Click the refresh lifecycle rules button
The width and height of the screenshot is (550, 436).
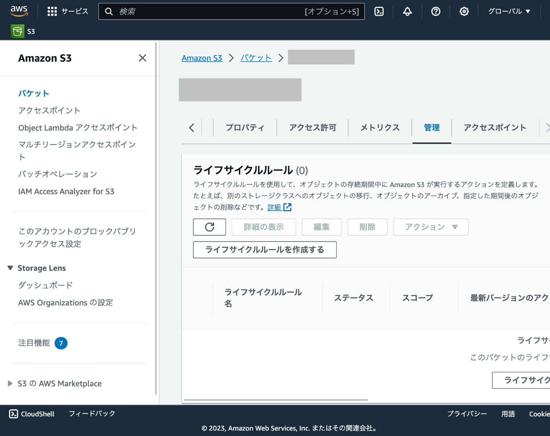(209, 227)
